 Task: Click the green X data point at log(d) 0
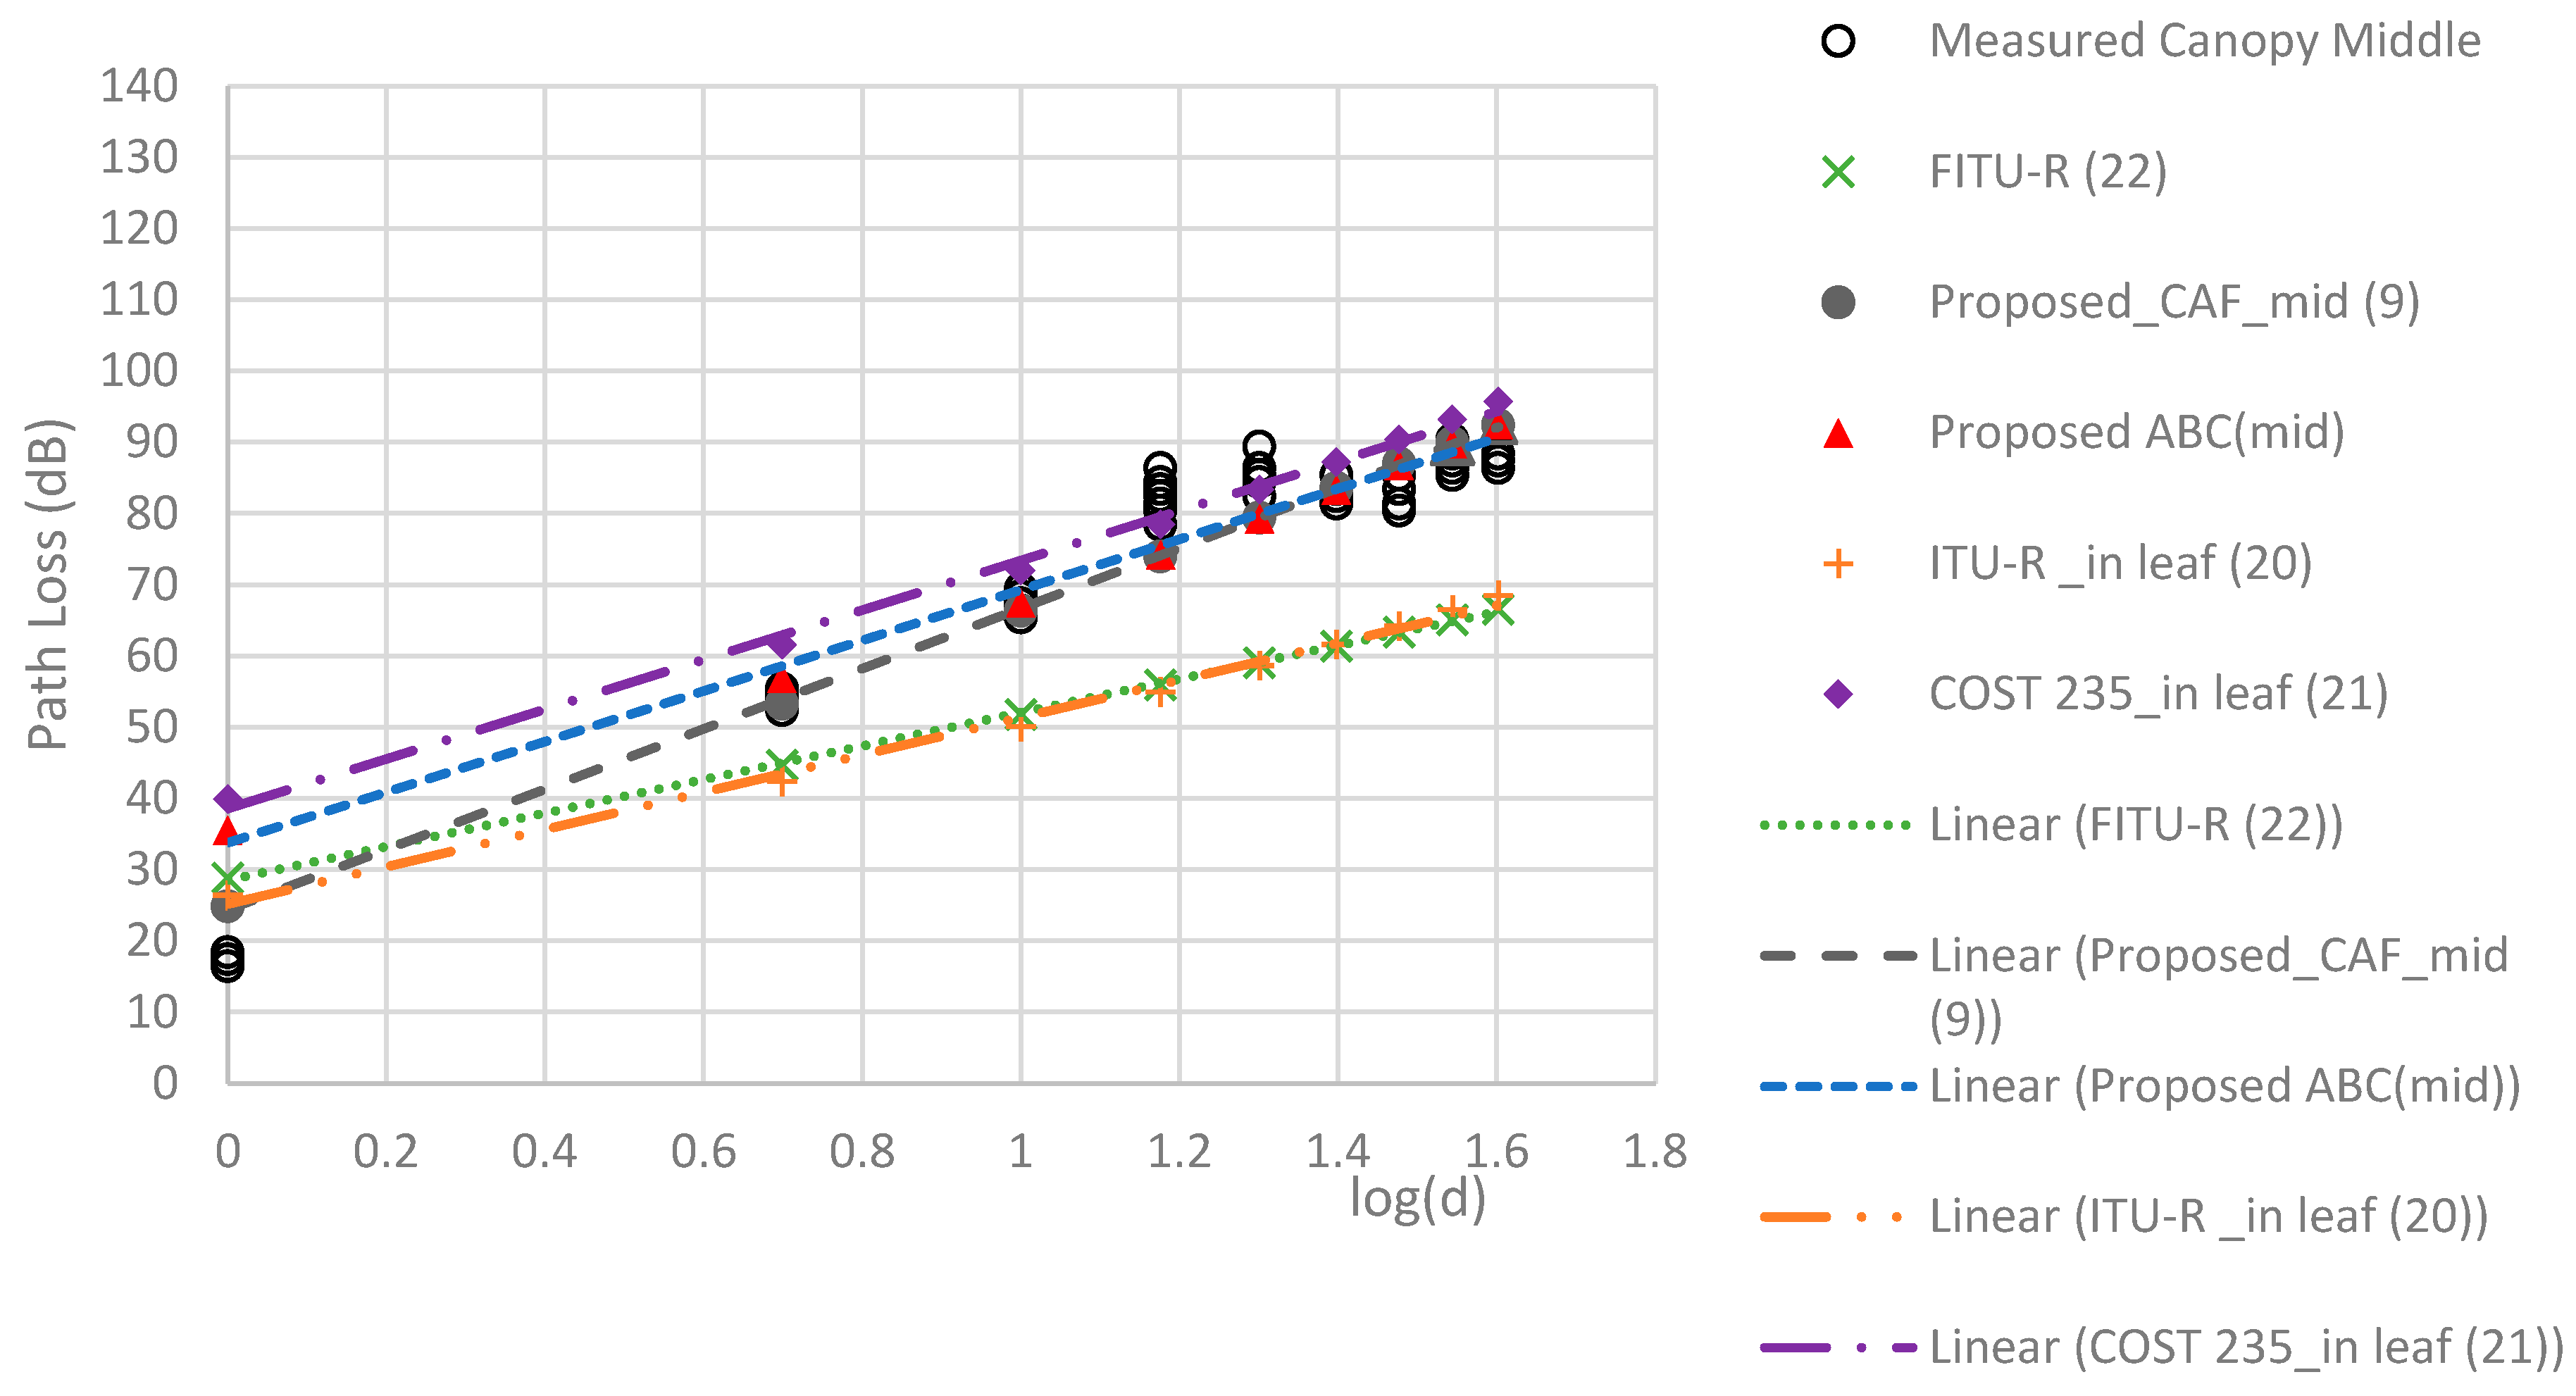coord(228,878)
